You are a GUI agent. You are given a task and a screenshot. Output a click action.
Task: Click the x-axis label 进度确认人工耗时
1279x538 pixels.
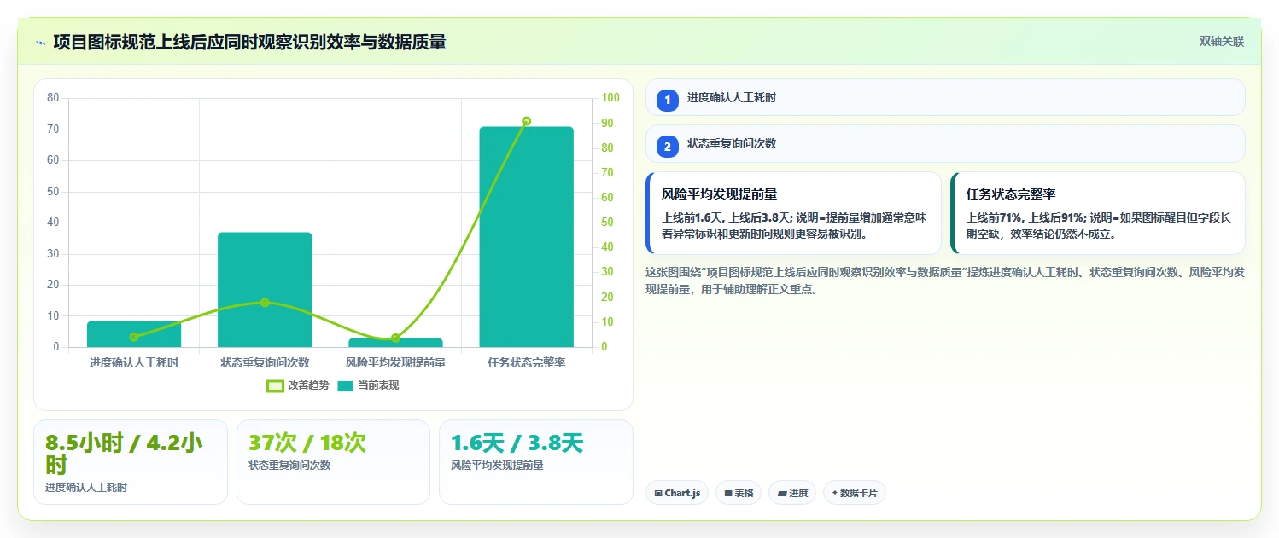click(134, 363)
